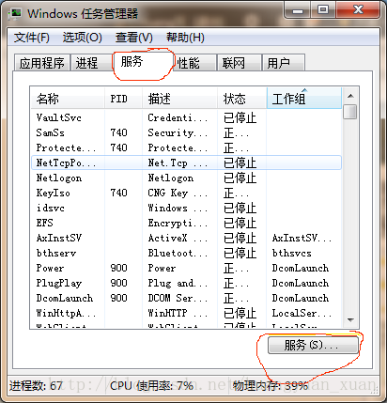Sort by the 工作组 column header
The height and width of the screenshot is (403, 387).
pyautogui.click(x=304, y=99)
